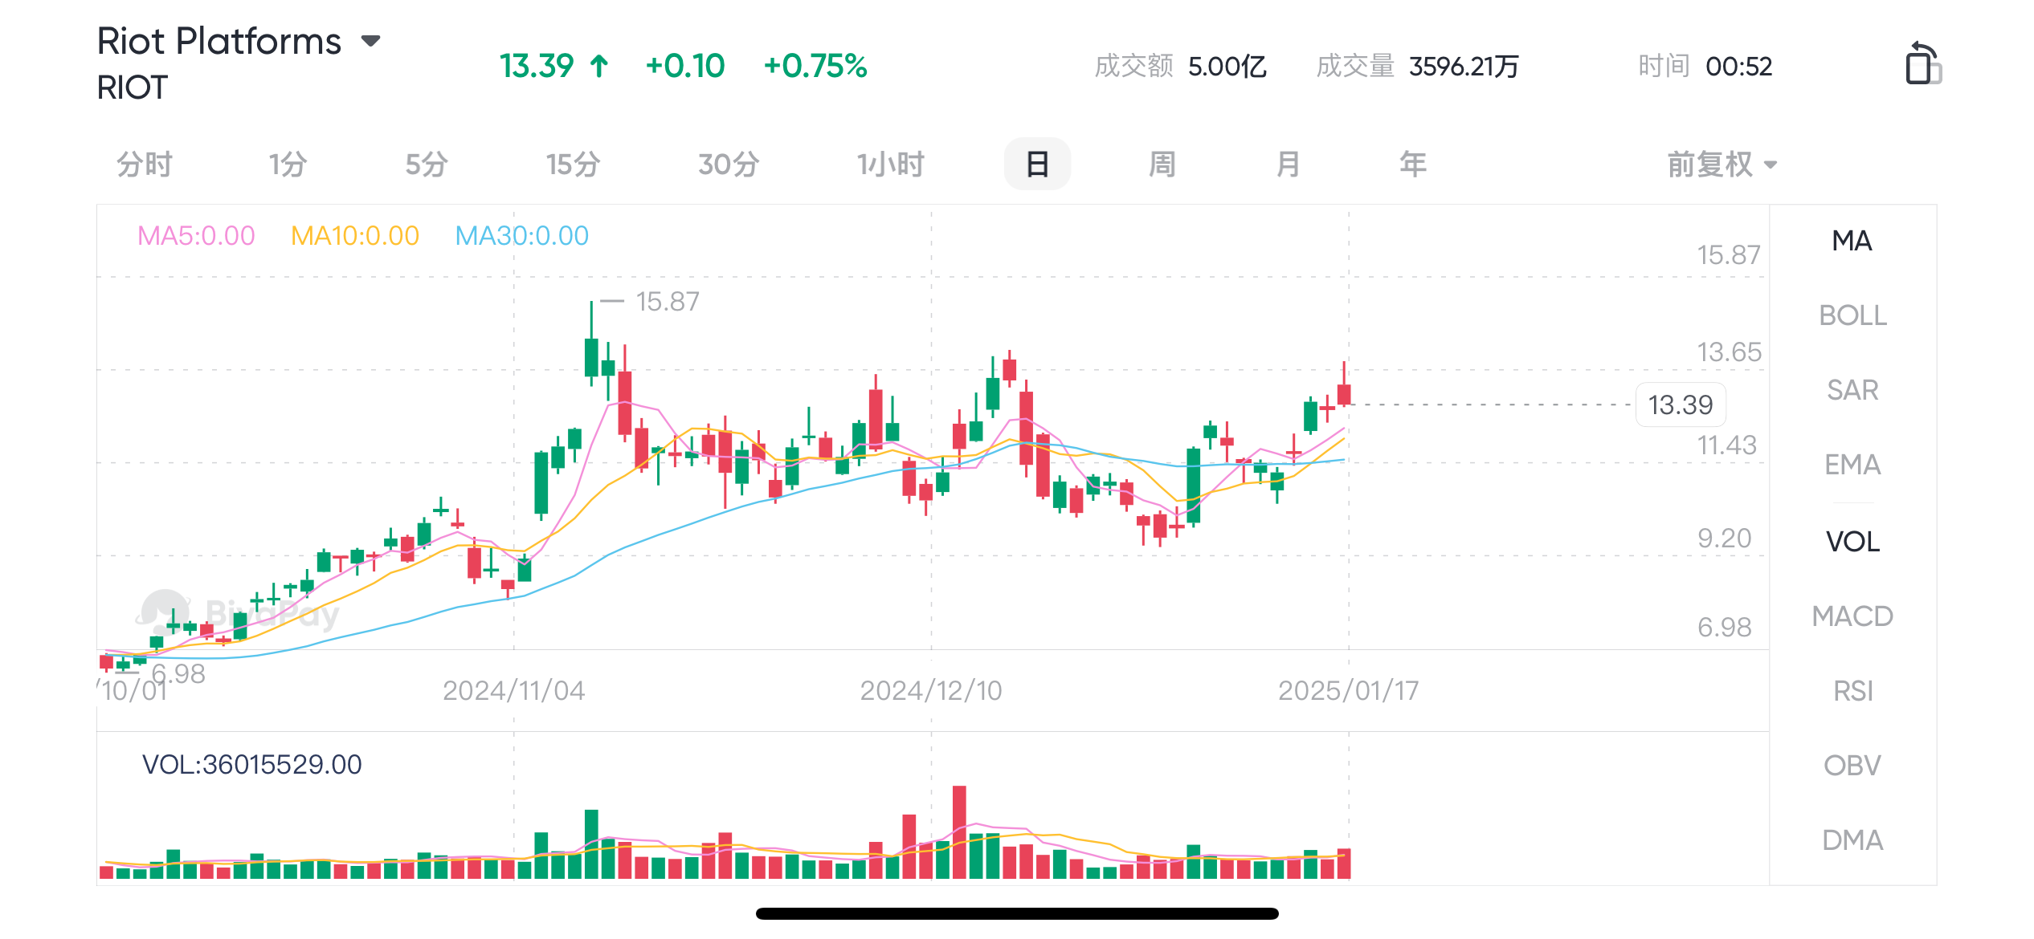Image resolution: width=2034 pixels, height=939 pixels.
Task: Switch to the 月 monthly chart
Action: coord(1288,165)
